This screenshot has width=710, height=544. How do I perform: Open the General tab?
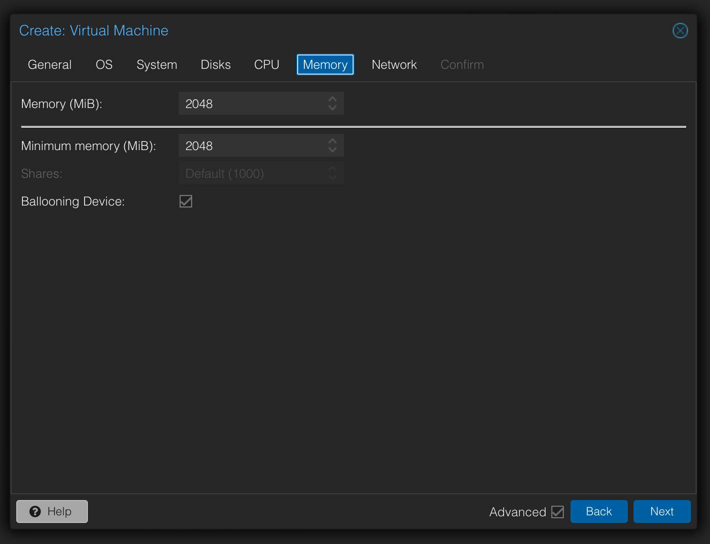click(50, 65)
